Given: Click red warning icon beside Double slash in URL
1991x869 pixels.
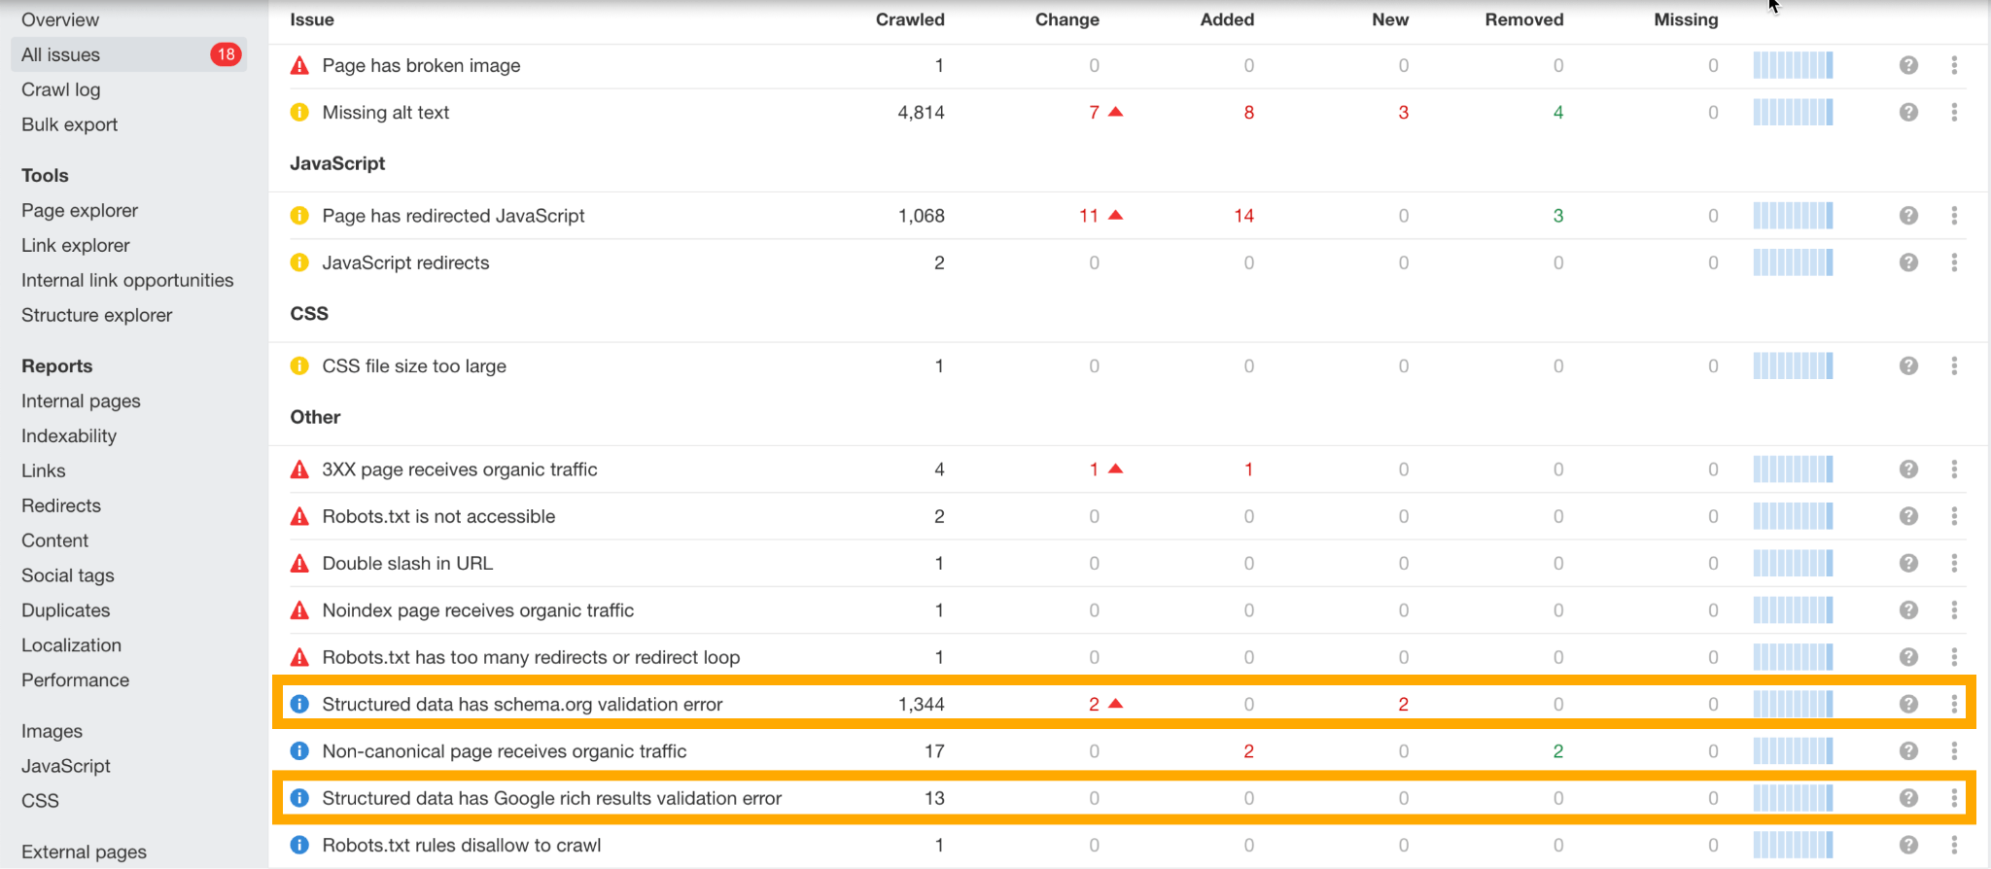Looking at the screenshot, I should point(299,564).
